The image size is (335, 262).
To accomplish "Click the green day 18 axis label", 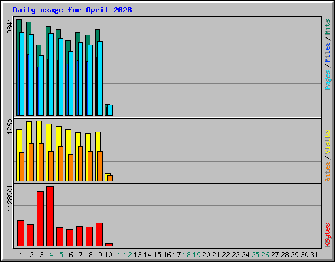I will click(186, 255).
